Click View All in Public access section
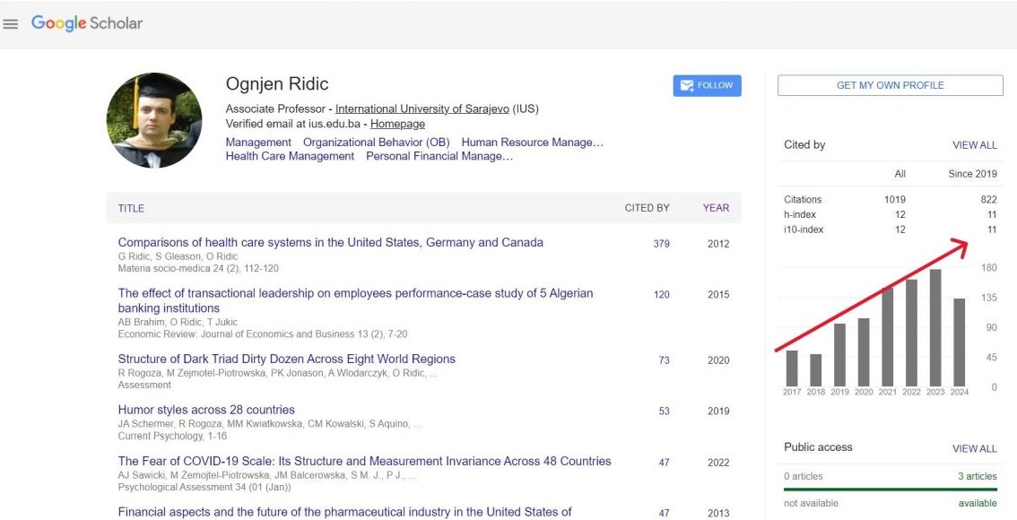 click(x=974, y=448)
